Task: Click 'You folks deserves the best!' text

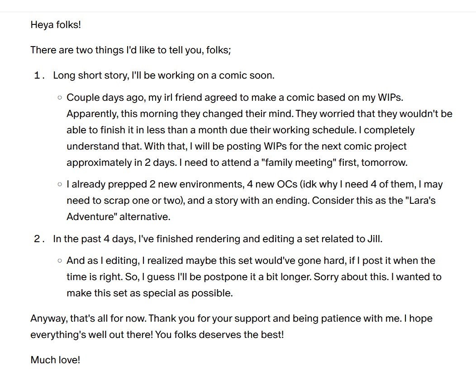Action: tap(219, 334)
